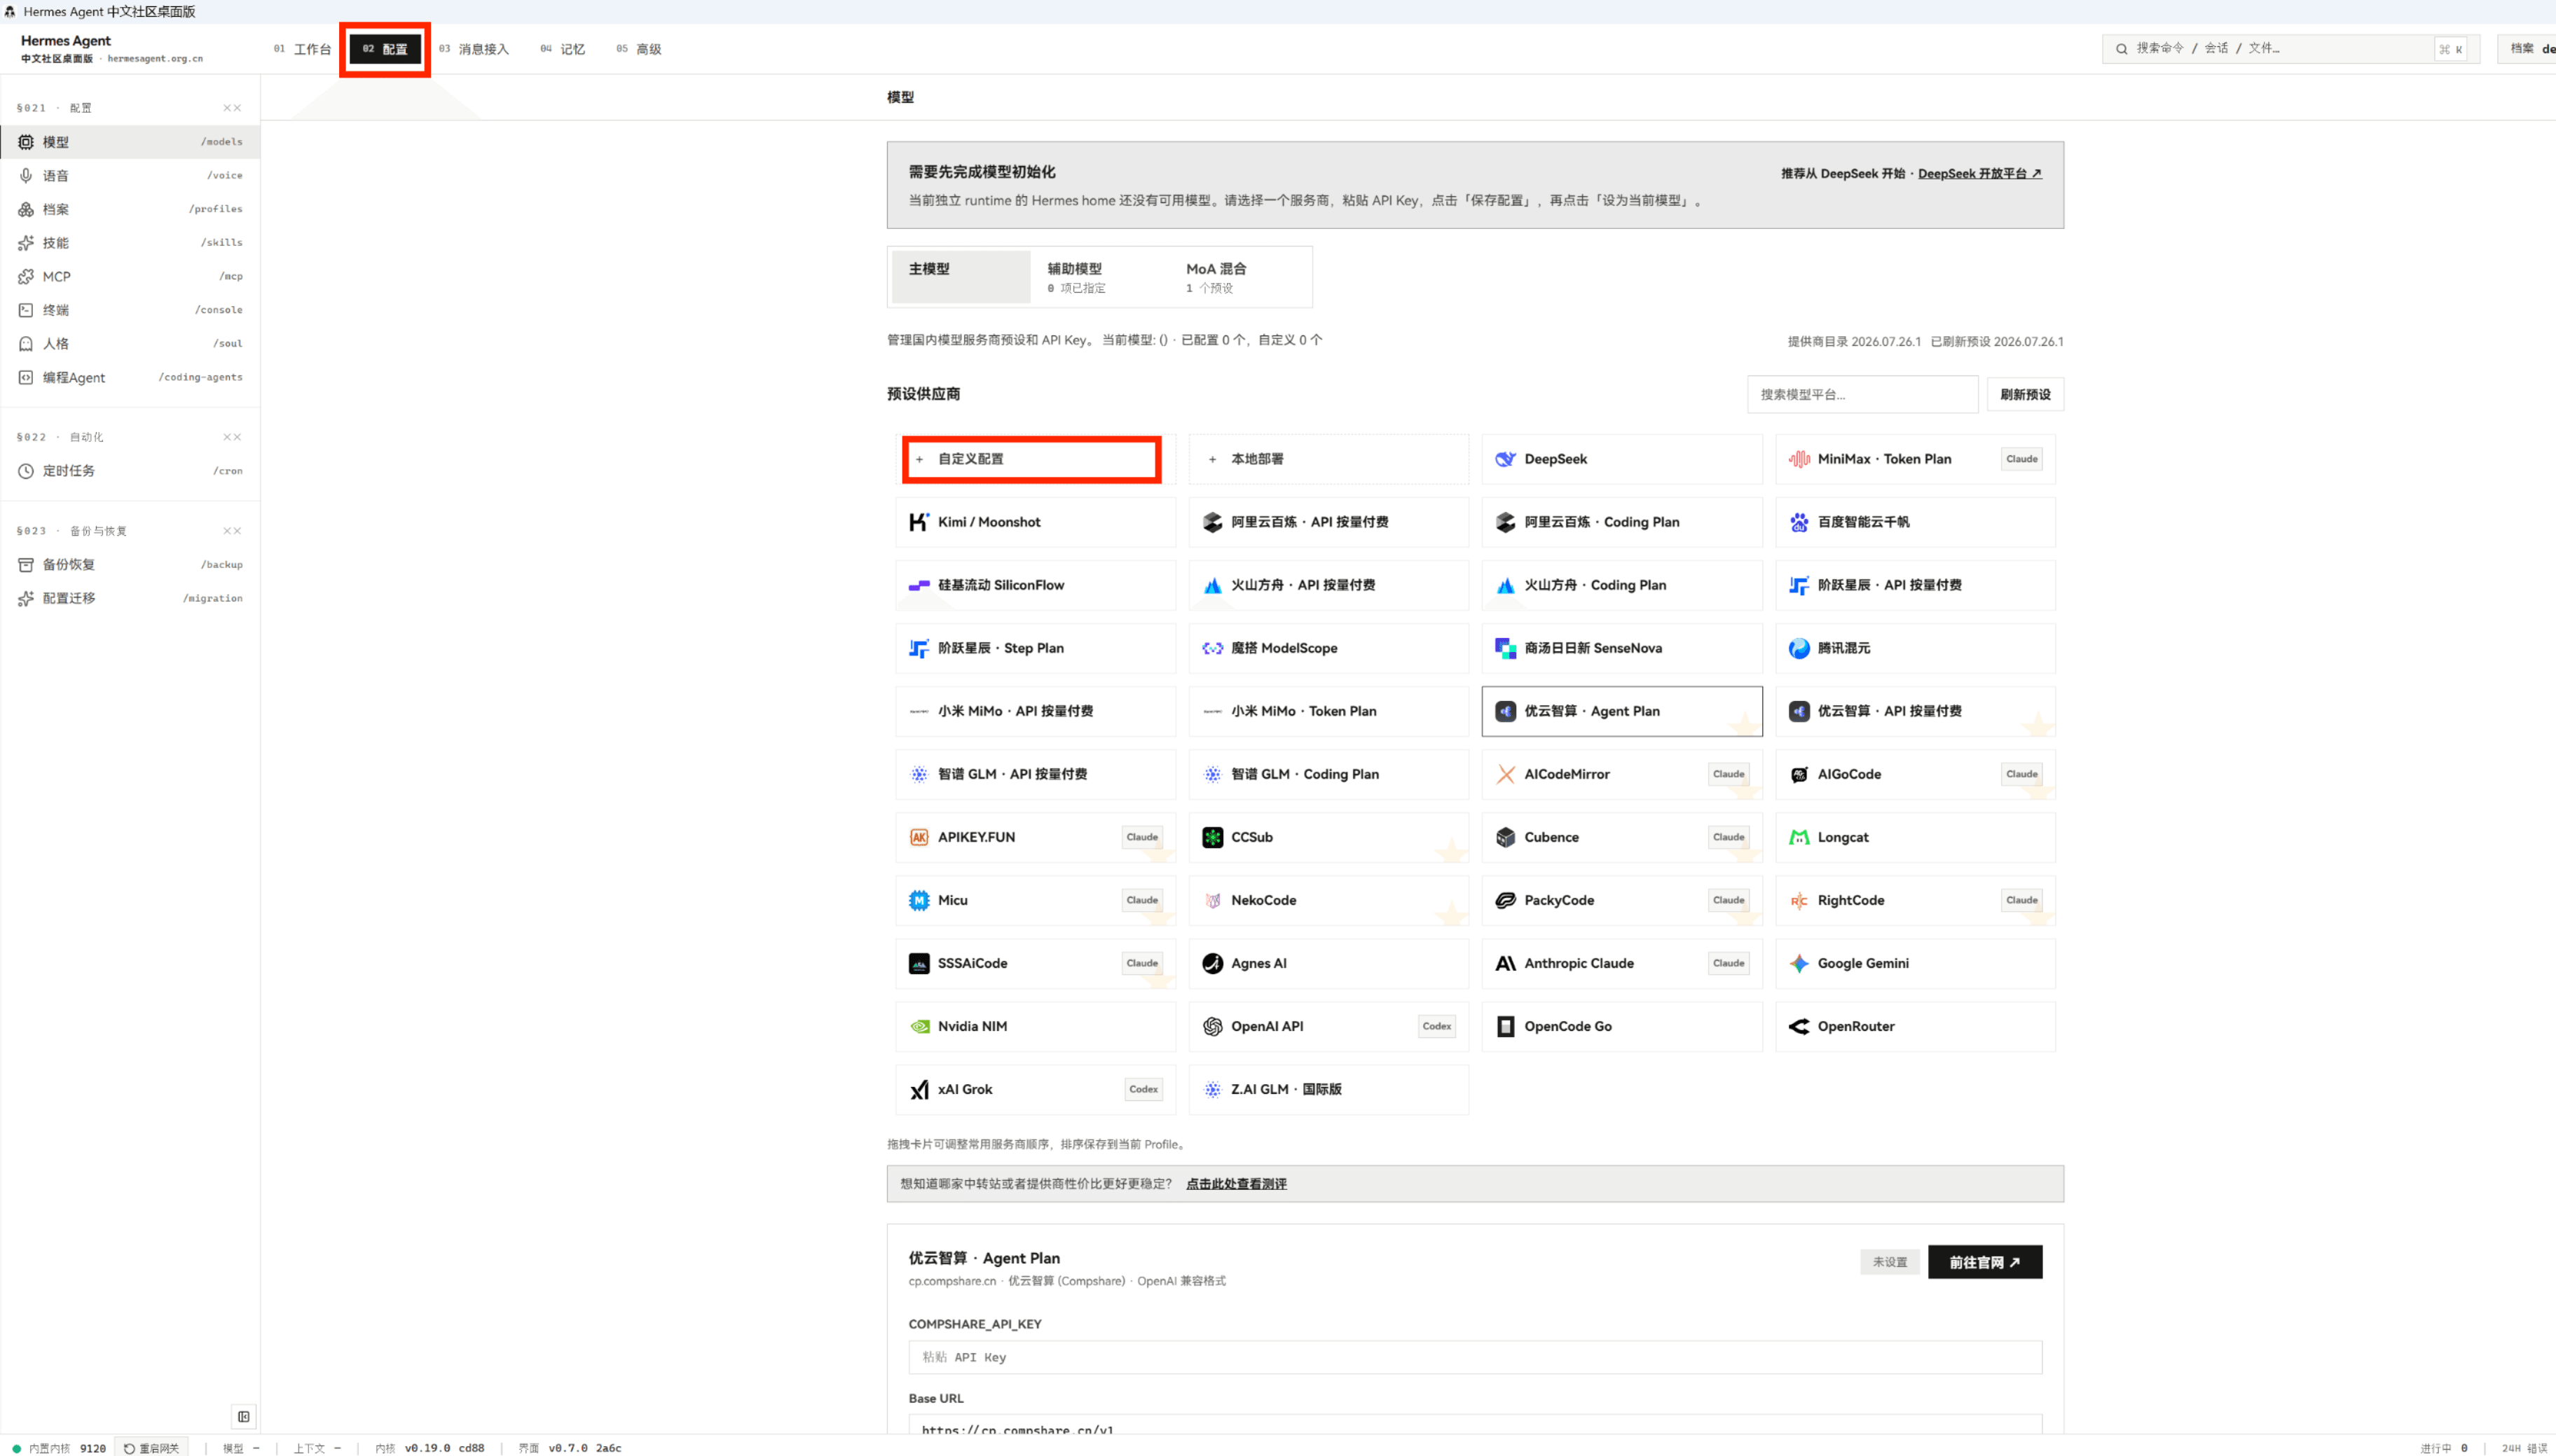Select the MiniMax Token Plan provider icon
This screenshot has width=2556, height=1456.
(1799, 459)
